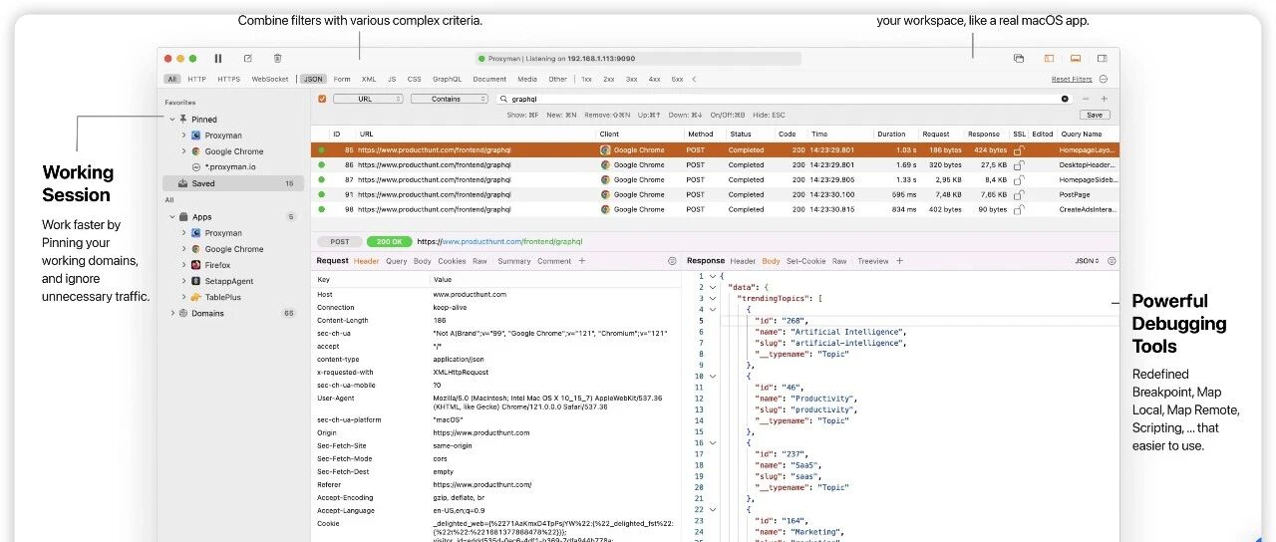
Task: Toggle the All protocol filter
Action: pyautogui.click(x=172, y=79)
